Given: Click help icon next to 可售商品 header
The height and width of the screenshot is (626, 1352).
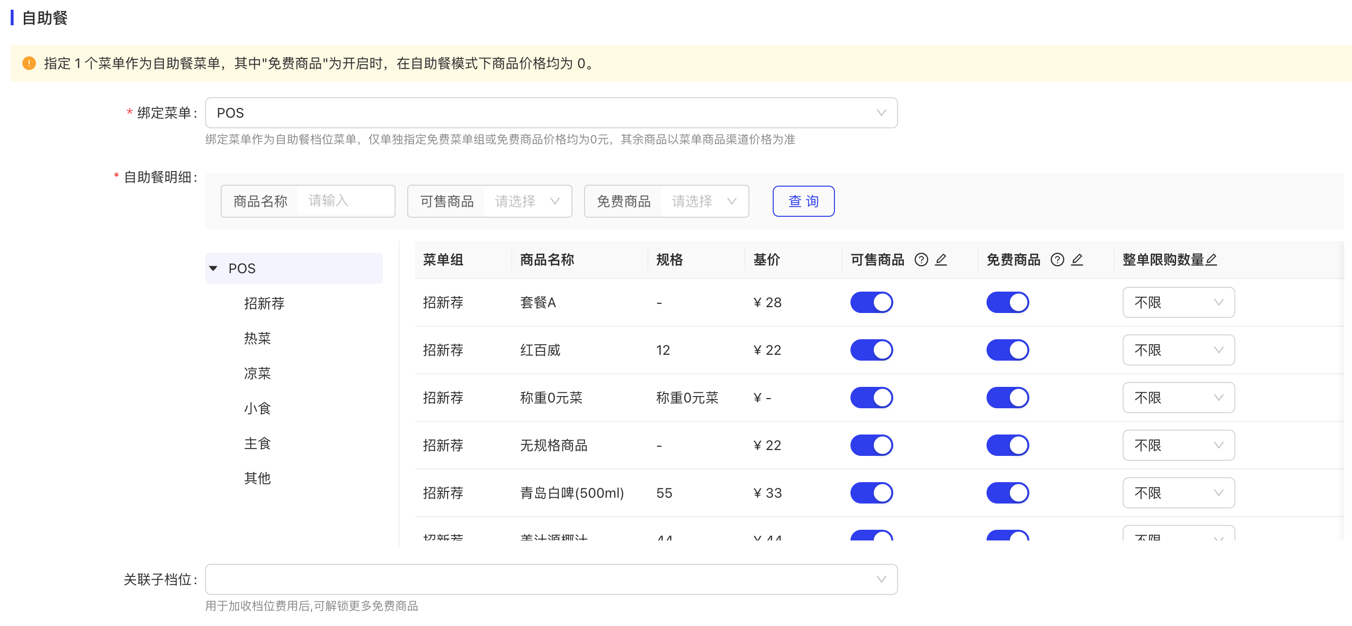Looking at the screenshot, I should [921, 260].
